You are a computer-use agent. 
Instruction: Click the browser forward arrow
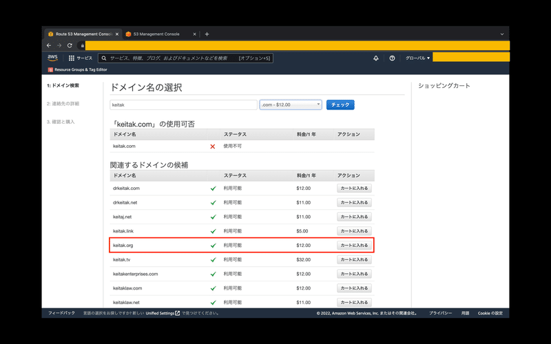tap(59, 45)
